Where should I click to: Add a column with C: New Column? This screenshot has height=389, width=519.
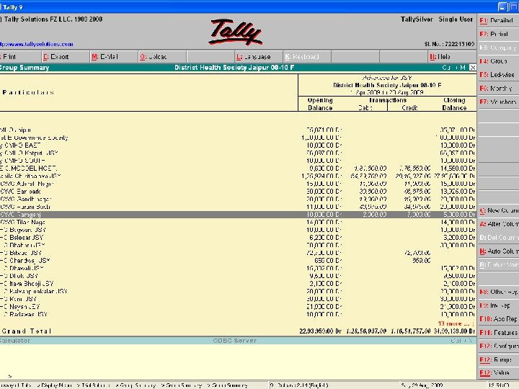coord(498,210)
